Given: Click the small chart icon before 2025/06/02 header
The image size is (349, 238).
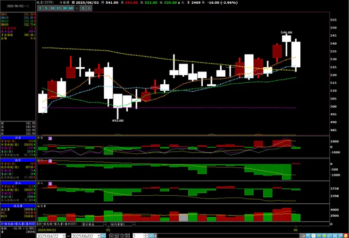Looking at the screenshot, I should coord(73,2).
